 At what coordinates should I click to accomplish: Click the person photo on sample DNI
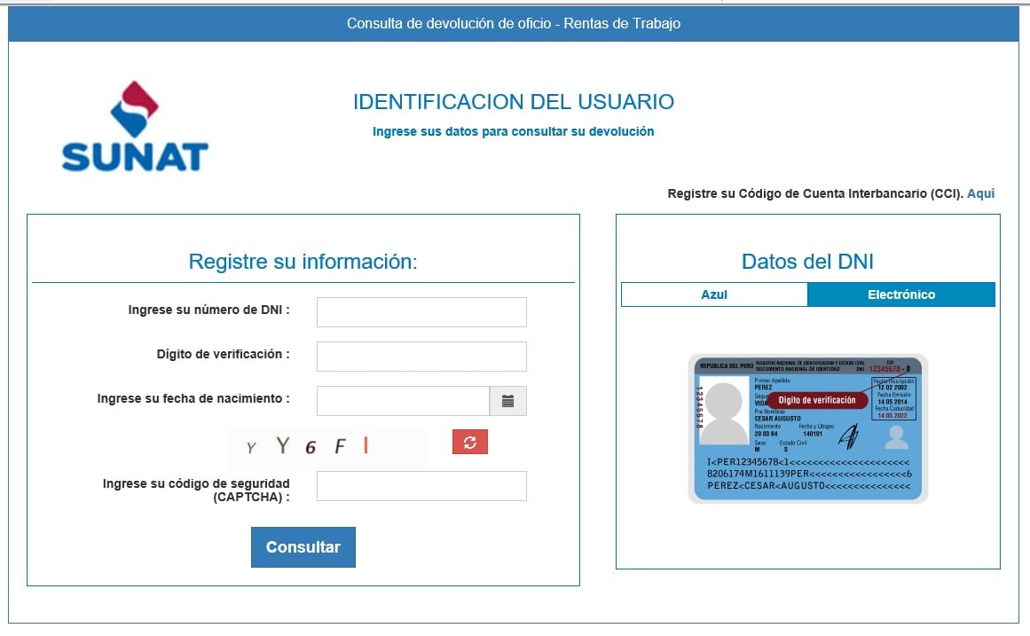tap(724, 412)
